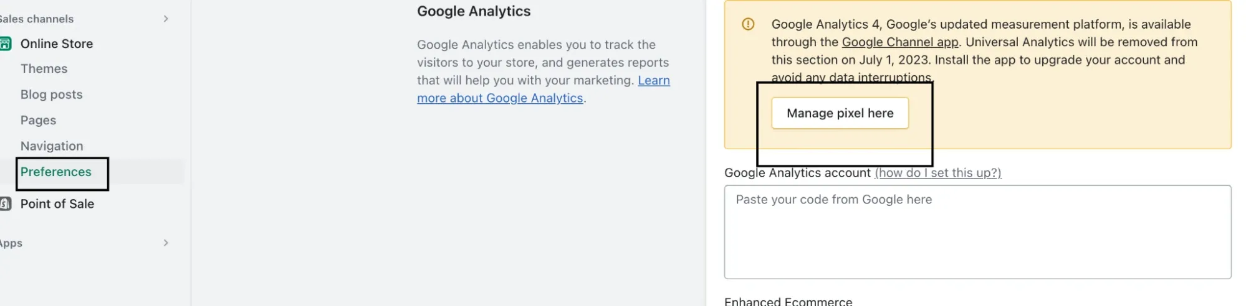Select the Preferences menu item
1246x306 pixels.
point(56,172)
